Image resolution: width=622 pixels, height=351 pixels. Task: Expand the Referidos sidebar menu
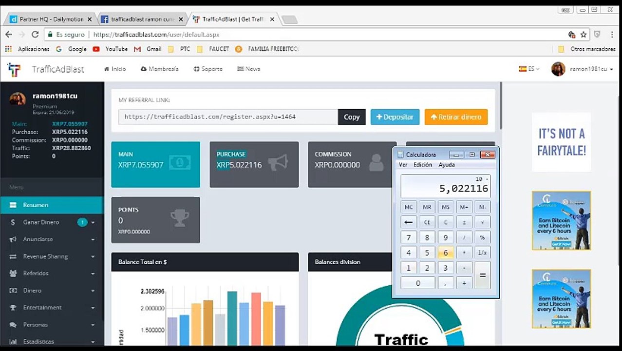(52, 273)
